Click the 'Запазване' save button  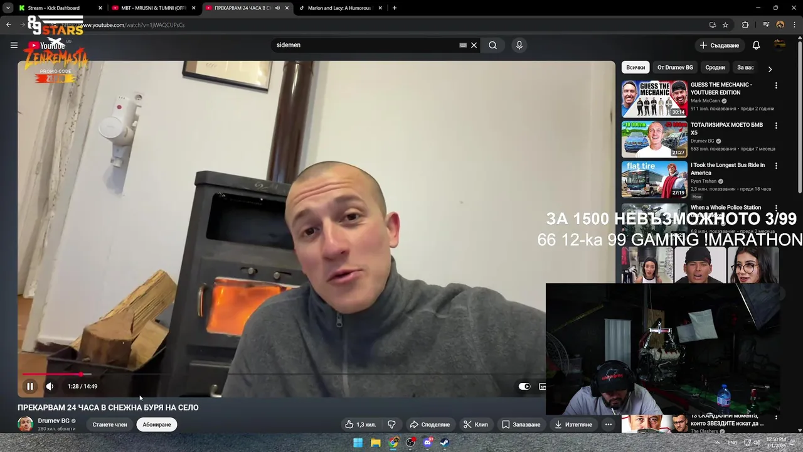pos(521,424)
